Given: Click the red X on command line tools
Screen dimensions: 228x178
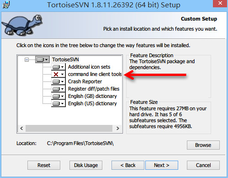Looking at the screenshot, I should coord(56,75).
